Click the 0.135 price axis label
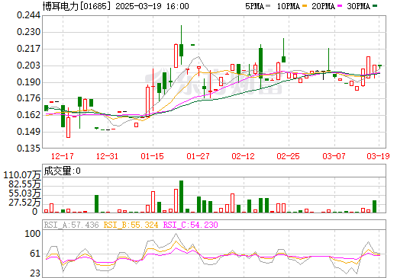Viewport: 397px width, 278px height. point(28,148)
